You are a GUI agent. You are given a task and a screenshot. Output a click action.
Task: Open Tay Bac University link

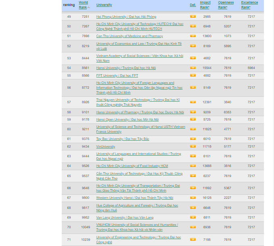coord(123,139)
